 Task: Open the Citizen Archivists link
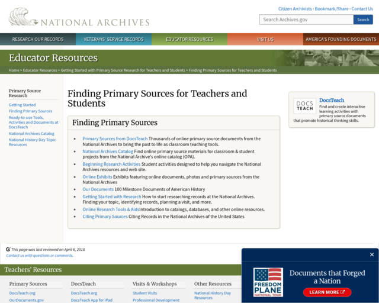coord(295,9)
